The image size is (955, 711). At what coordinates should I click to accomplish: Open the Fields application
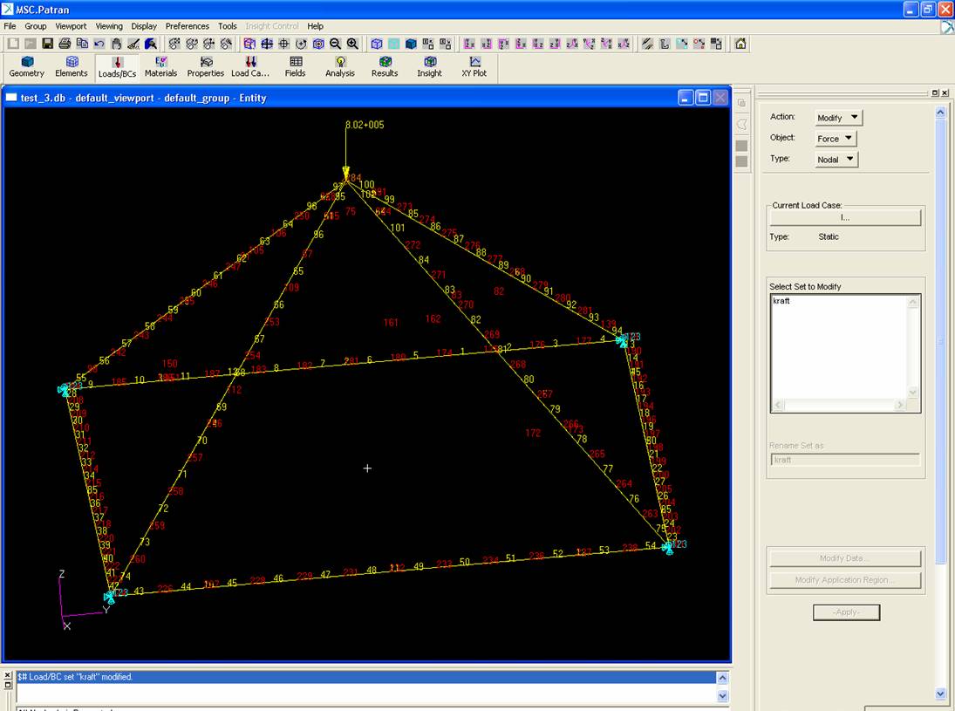pos(296,67)
